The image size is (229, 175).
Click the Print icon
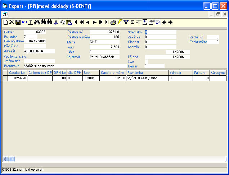[113, 22]
